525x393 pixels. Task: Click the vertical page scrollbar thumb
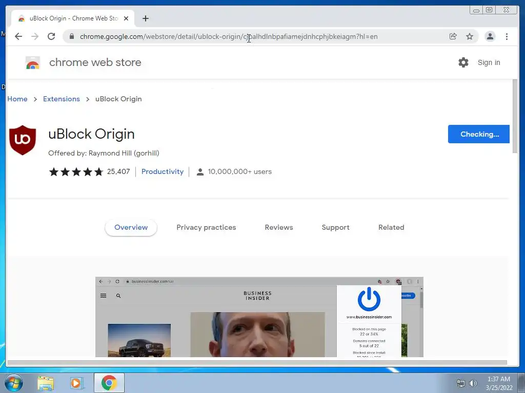coord(515,116)
